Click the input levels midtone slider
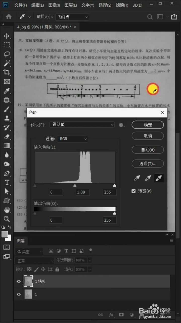 pyautogui.click(x=75, y=185)
